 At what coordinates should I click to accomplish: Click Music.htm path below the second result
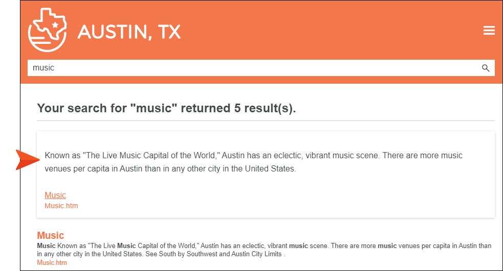(x=52, y=262)
